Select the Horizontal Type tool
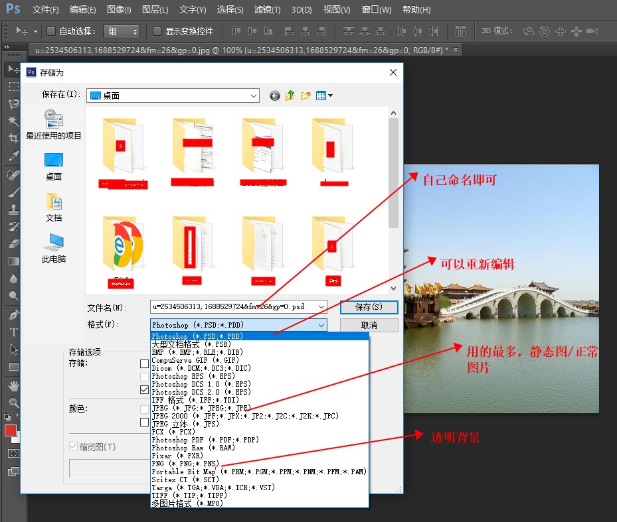Viewport: 617px width, 522px height. 13,332
